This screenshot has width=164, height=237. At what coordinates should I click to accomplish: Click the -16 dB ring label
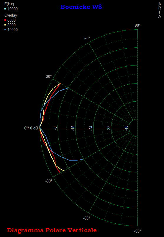point(73,128)
